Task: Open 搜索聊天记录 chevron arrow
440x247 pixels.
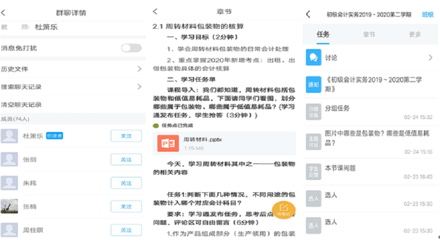Action: point(139,86)
